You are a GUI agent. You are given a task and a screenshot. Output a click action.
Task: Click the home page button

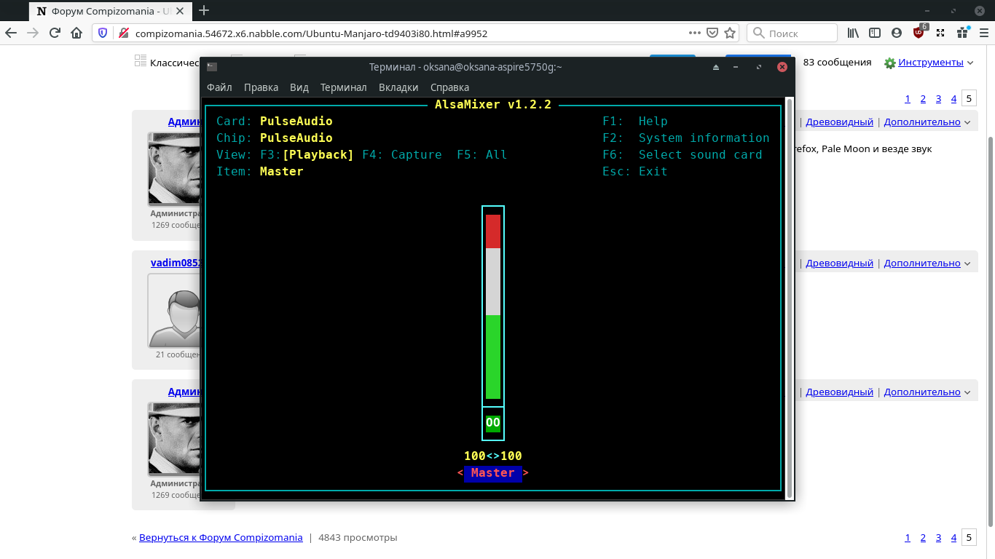(76, 33)
